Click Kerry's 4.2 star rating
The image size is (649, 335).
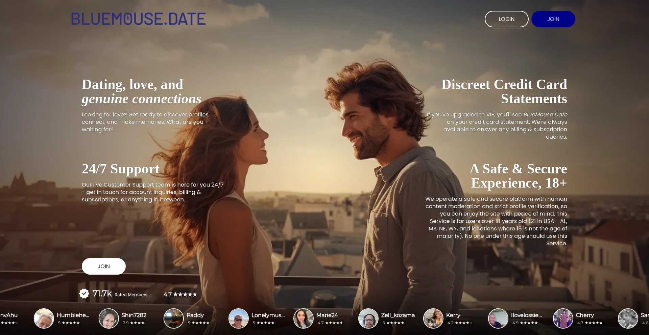pos(460,323)
